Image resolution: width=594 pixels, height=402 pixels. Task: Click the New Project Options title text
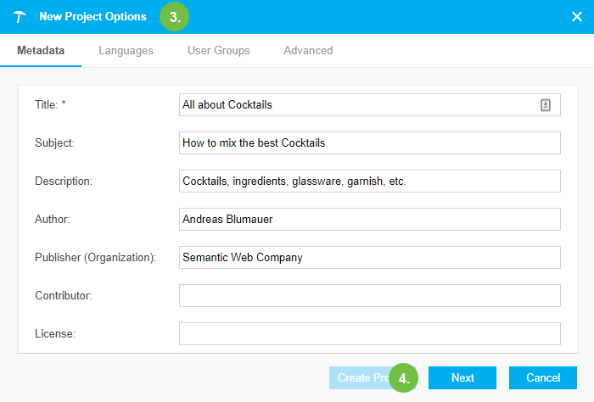(92, 17)
